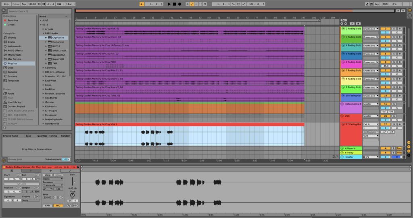This screenshot has height=218, width=413.
Task: Click the clip Edit button
Action: pyautogui.click(x=75, y=205)
